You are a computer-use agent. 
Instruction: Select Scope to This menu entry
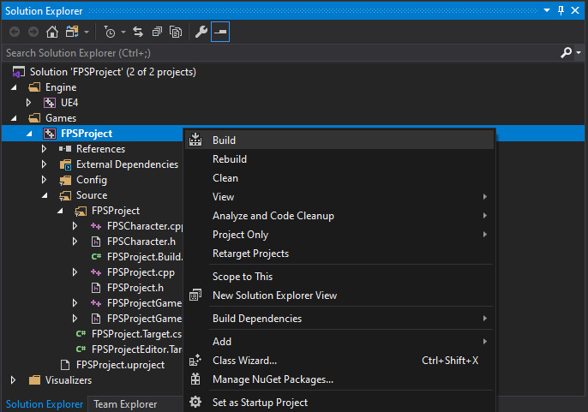[339, 277]
